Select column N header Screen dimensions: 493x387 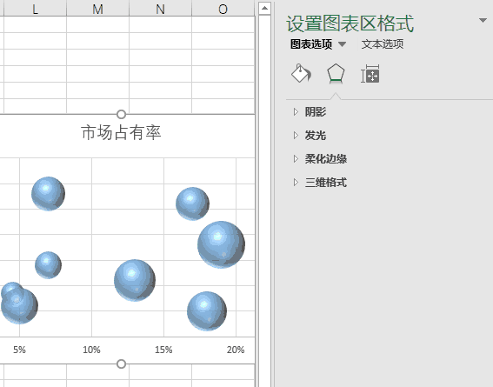pos(160,9)
